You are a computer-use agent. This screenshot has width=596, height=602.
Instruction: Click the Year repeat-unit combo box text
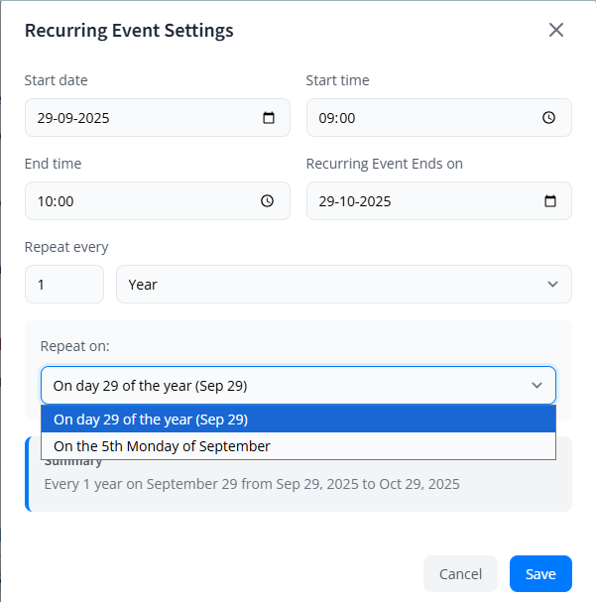pos(144,285)
